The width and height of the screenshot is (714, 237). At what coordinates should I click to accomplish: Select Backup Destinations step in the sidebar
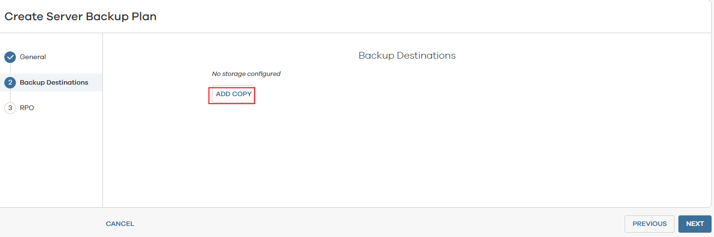point(54,83)
